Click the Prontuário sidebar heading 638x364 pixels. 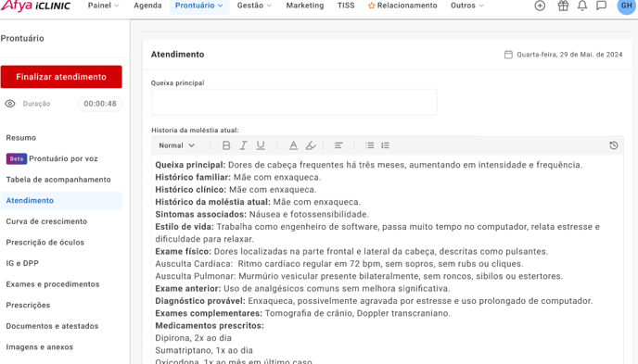point(22,38)
